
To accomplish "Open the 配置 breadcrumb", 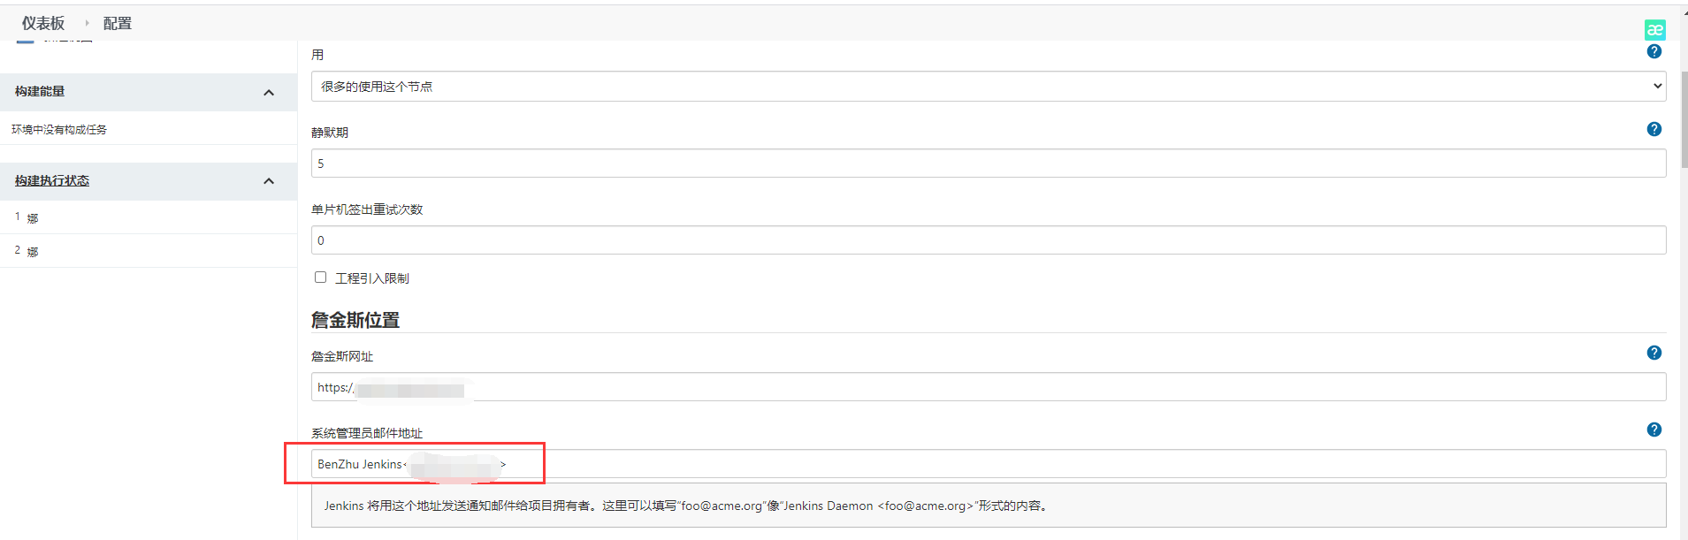I will coord(117,24).
